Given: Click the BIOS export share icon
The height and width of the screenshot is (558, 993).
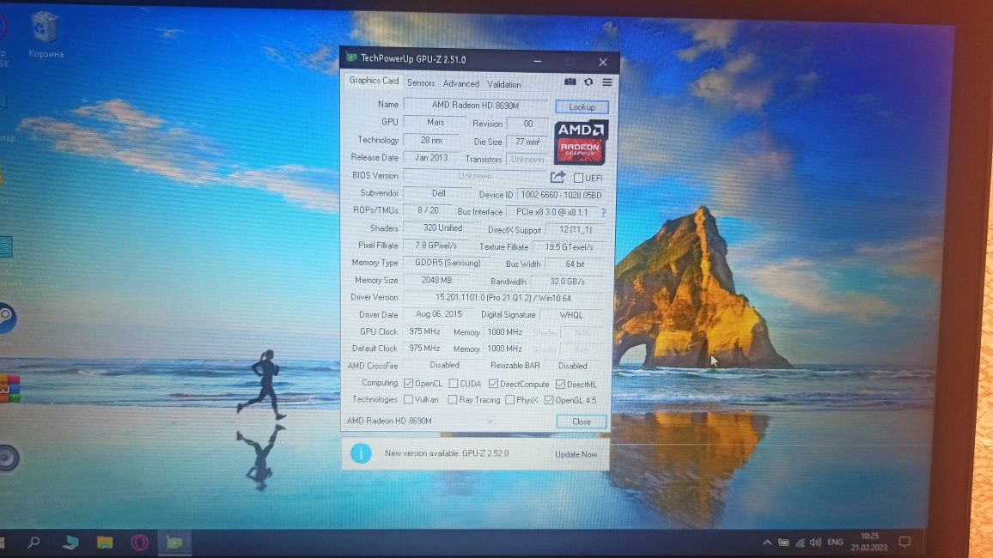Looking at the screenshot, I should point(557,177).
